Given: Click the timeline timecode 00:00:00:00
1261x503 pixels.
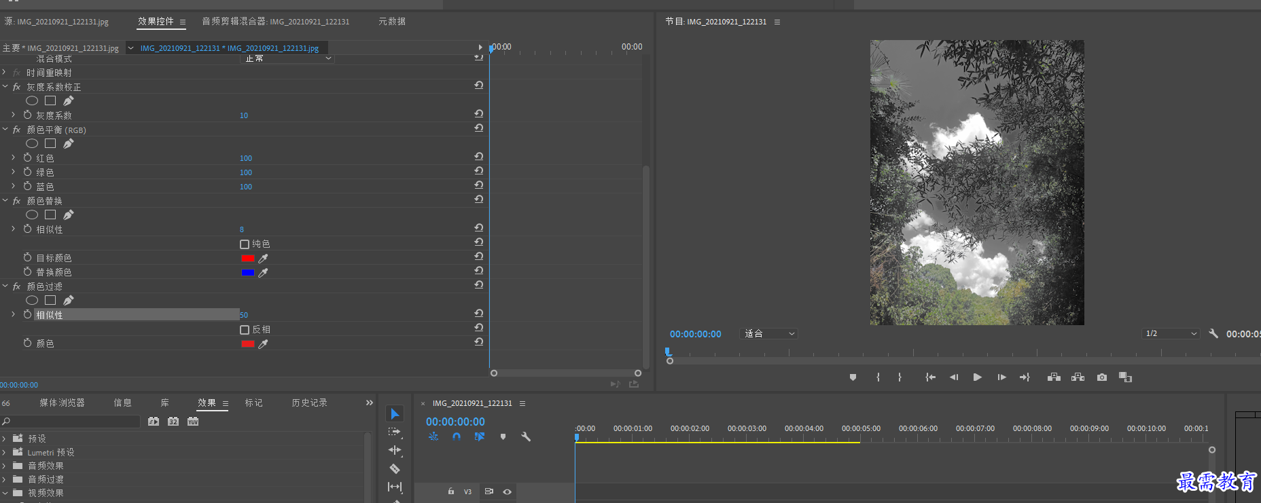Looking at the screenshot, I should (455, 422).
